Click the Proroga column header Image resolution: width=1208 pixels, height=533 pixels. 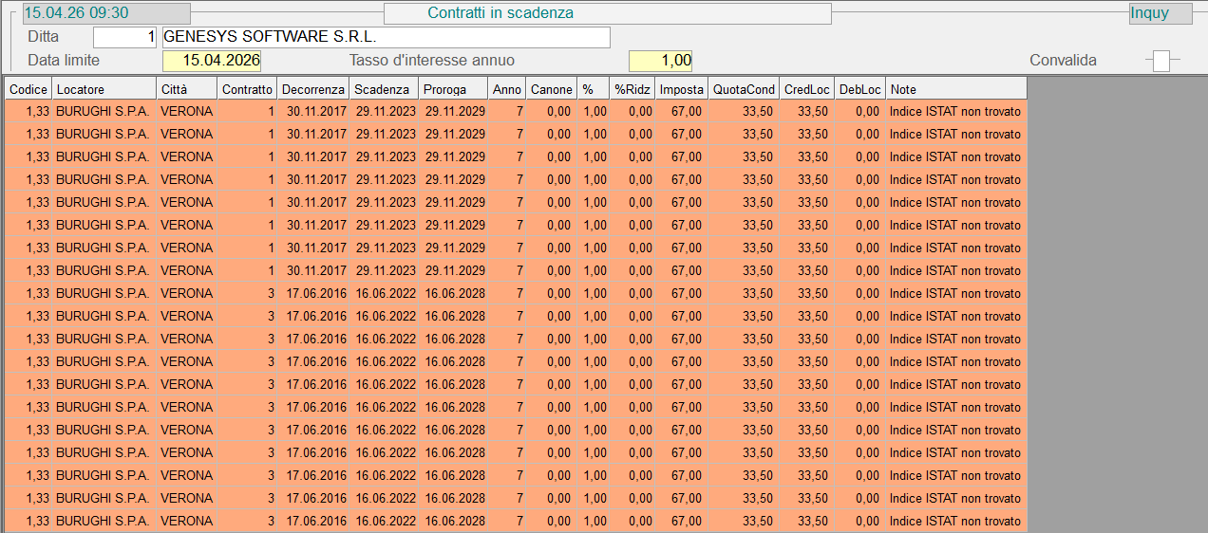(x=453, y=89)
